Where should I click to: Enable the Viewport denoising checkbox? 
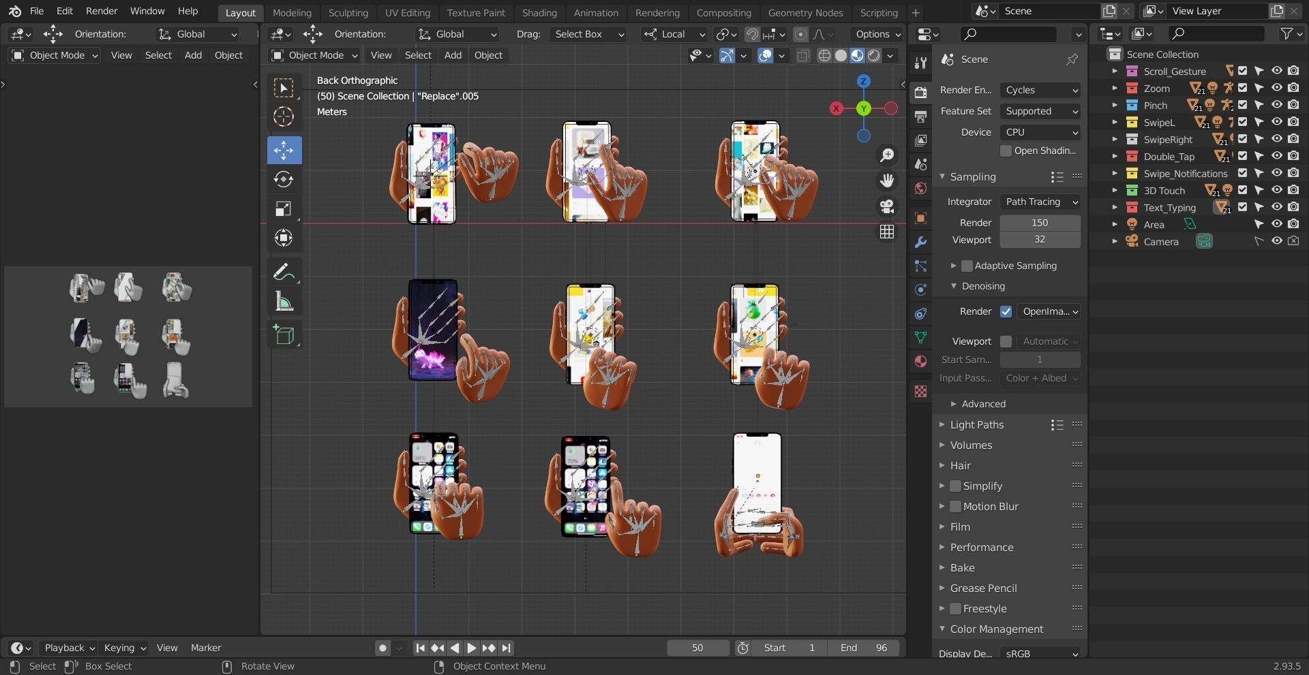(1006, 341)
